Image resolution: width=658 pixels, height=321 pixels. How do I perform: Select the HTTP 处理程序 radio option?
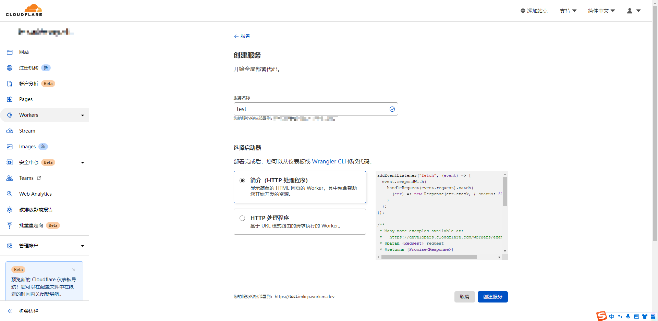(242, 218)
